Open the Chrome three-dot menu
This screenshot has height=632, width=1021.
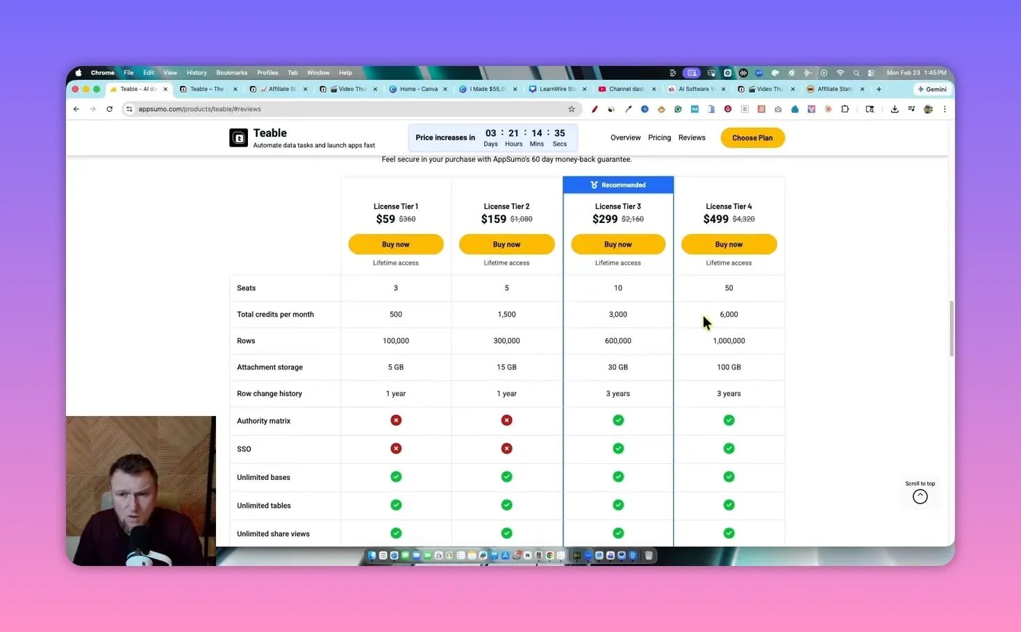(945, 109)
